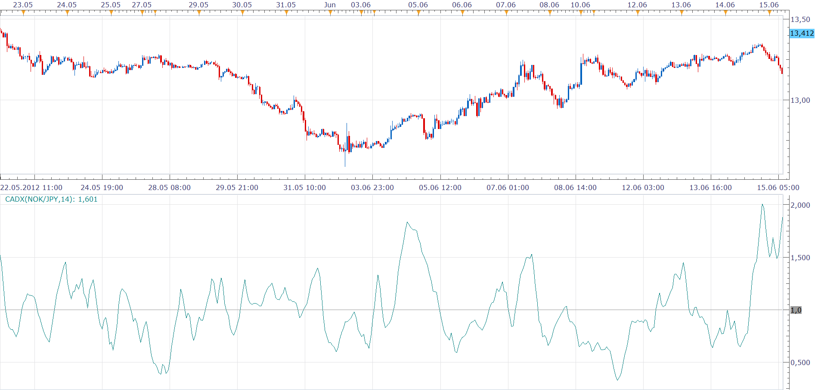The width and height of the screenshot is (824, 390).
Task: Click the 27.05 date on the top ruler
Action: [142, 5]
